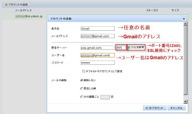Click the ユーザー名 field
192x114 pixels.
(x=97, y=55)
